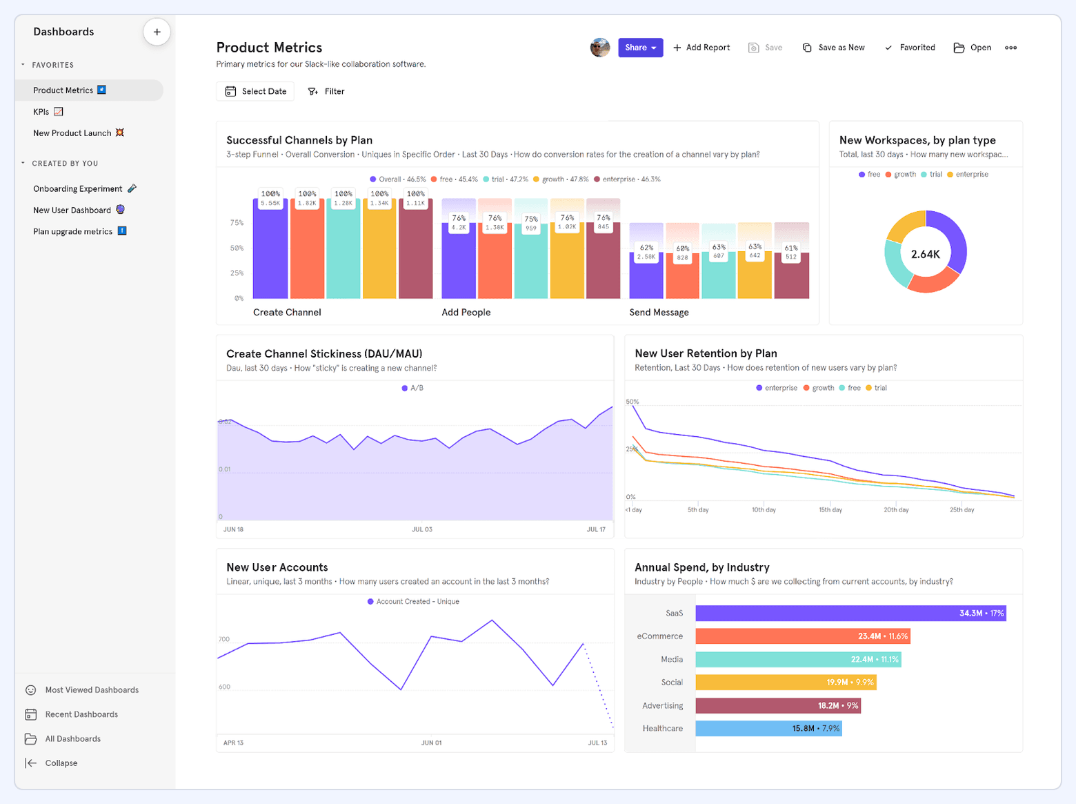Open the Share dropdown arrow
The height and width of the screenshot is (804, 1076).
pos(655,48)
